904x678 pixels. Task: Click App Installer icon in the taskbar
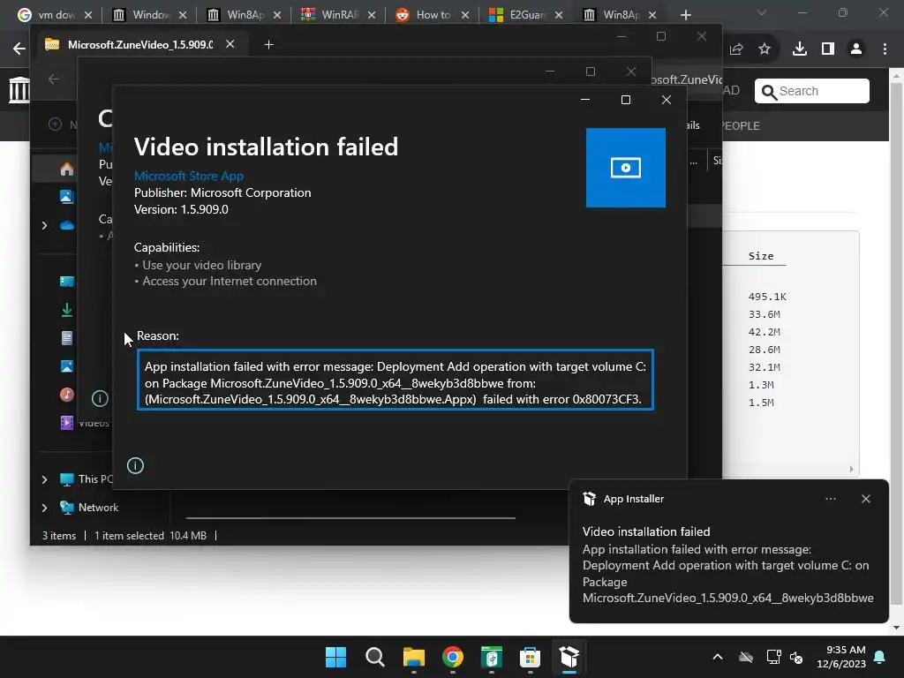569,657
